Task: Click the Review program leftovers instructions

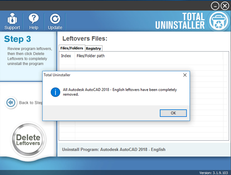Action: [30, 56]
